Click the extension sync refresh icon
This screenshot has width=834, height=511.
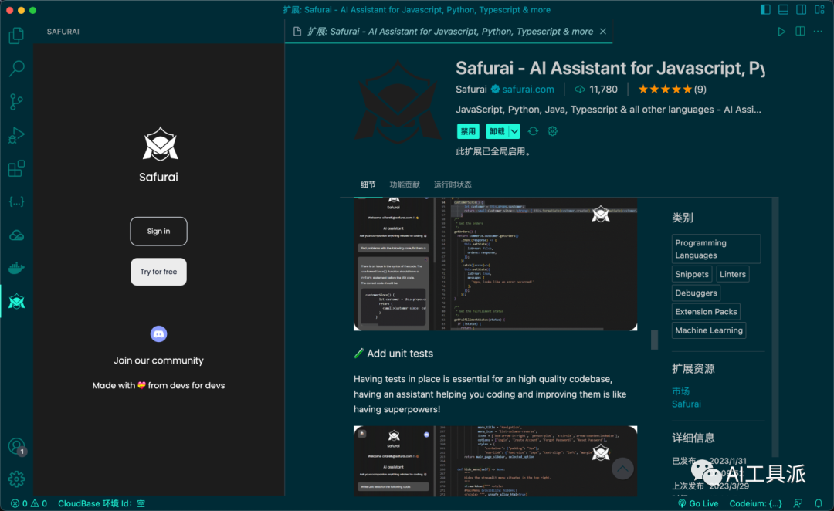pos(533,131)
